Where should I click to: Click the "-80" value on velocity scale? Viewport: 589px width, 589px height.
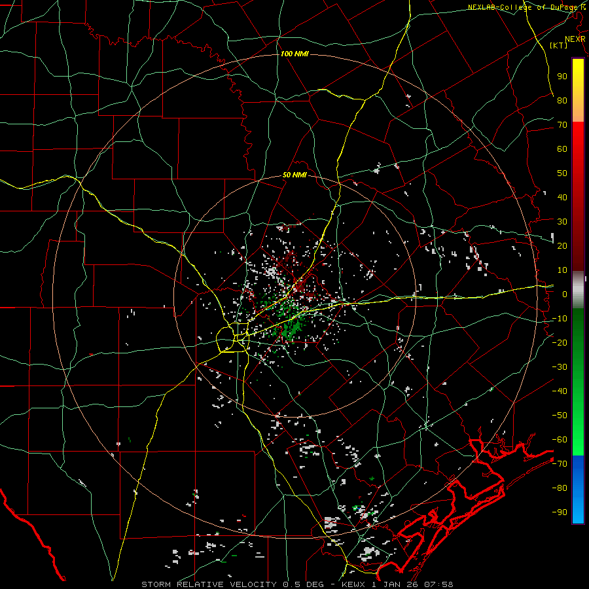pyautogui.click(x=560, y=488)
